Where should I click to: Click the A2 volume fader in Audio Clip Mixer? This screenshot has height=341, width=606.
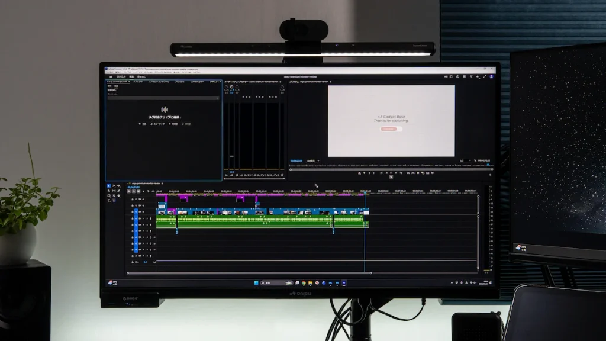(231, 156)
